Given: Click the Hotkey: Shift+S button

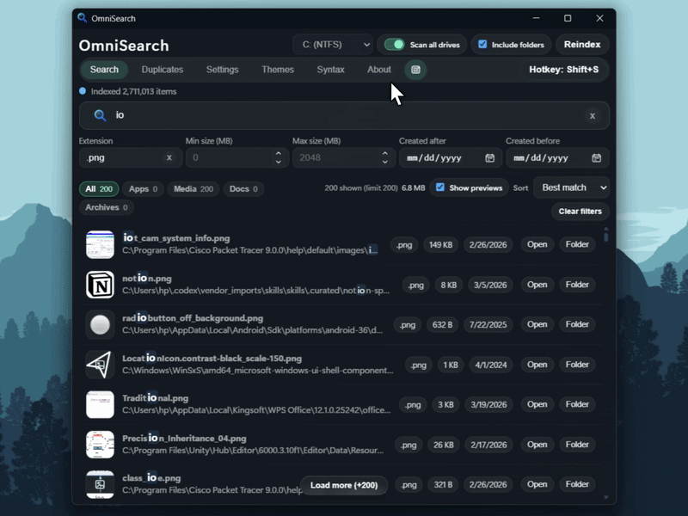Looking at the screenshot, I should point(564,70).
